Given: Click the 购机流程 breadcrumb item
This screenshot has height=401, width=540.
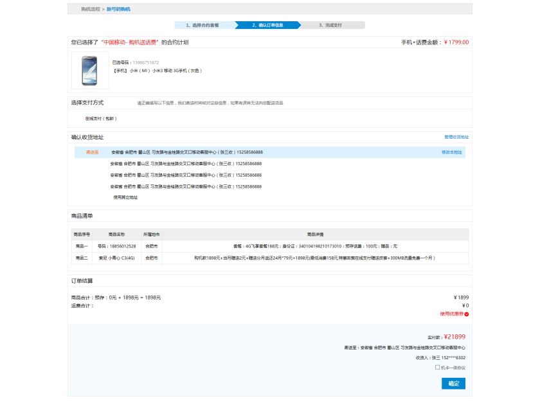Looking at the screenshot, I should pyautogui.click(x=91, y=9).
